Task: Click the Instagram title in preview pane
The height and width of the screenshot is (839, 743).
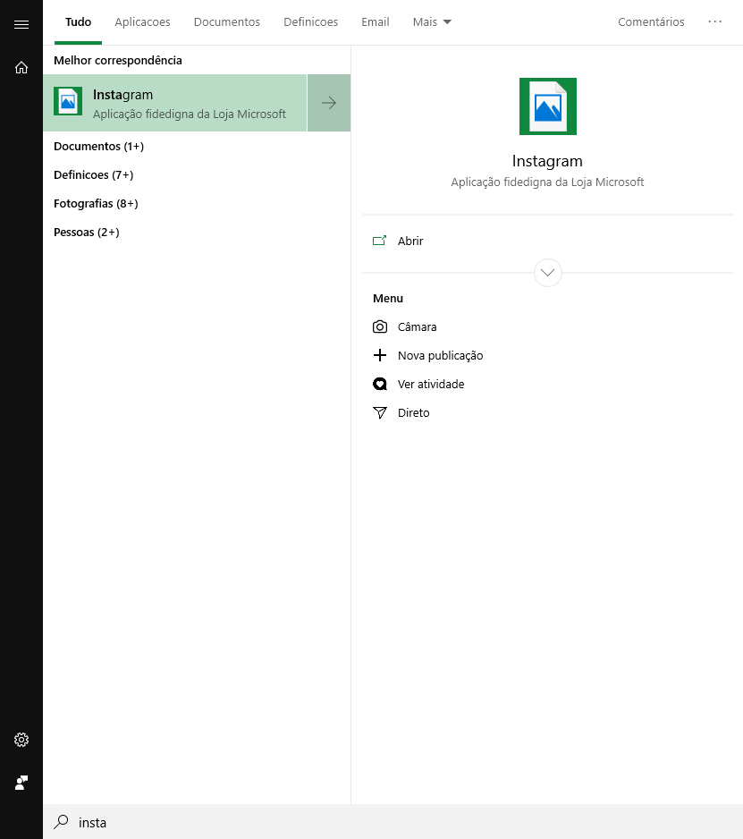Action: [x=547, y=161]
